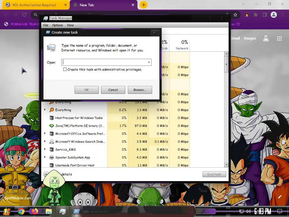The height and width of the screenshot is (217, 289).
Task: Open a new browser tab with plus button
Action: 144,5
